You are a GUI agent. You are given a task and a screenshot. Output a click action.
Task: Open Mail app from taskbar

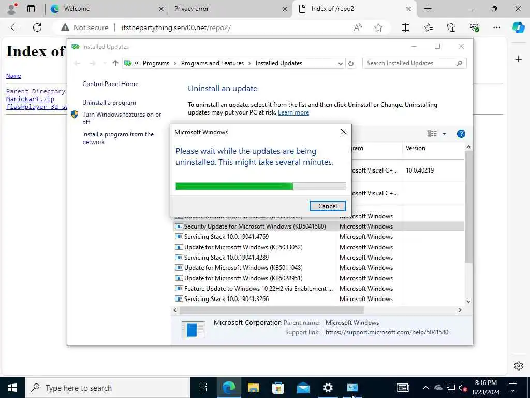pyautogui.click(x=303, y=388)
